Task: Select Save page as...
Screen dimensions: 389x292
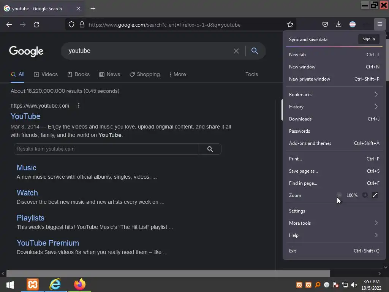Action: point(334,171)
